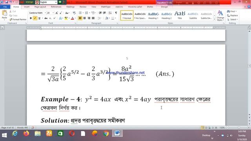Apply the Heading 1 style
The height and width of the screenshot is (141, 251).
coord(153,16)
